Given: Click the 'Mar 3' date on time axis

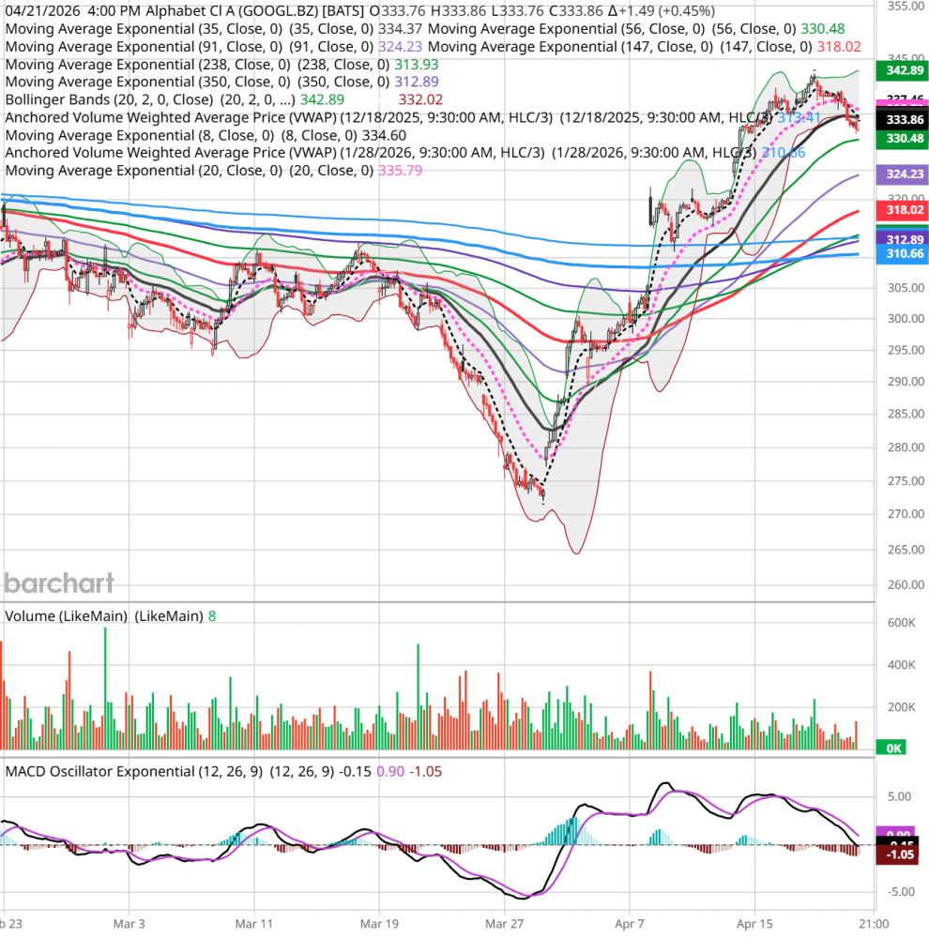Looking at the screenshot, I should click(129, 924).
